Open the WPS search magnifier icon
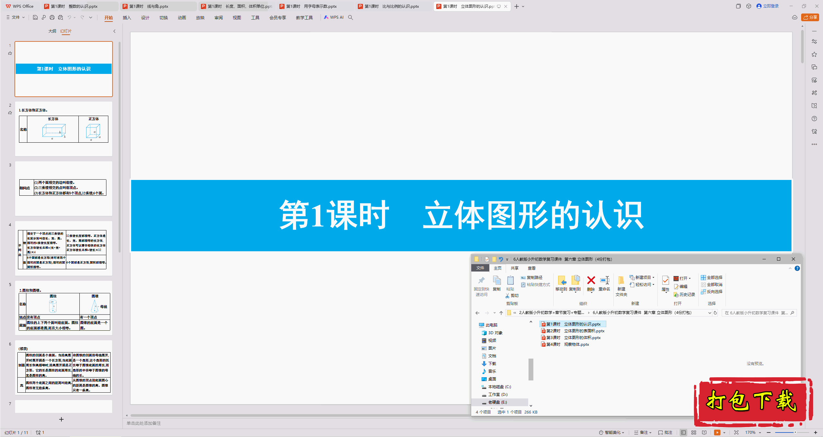Image resolution: width=823 pixels, height=437 pixels. click(351, 17)
